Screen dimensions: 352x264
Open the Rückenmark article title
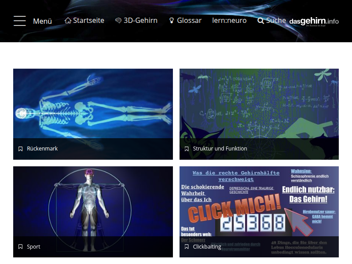tap(42, 149)
